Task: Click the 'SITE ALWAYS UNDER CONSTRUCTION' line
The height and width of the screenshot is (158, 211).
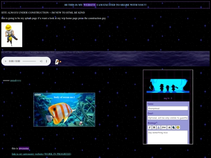Action: pos(43,13)
